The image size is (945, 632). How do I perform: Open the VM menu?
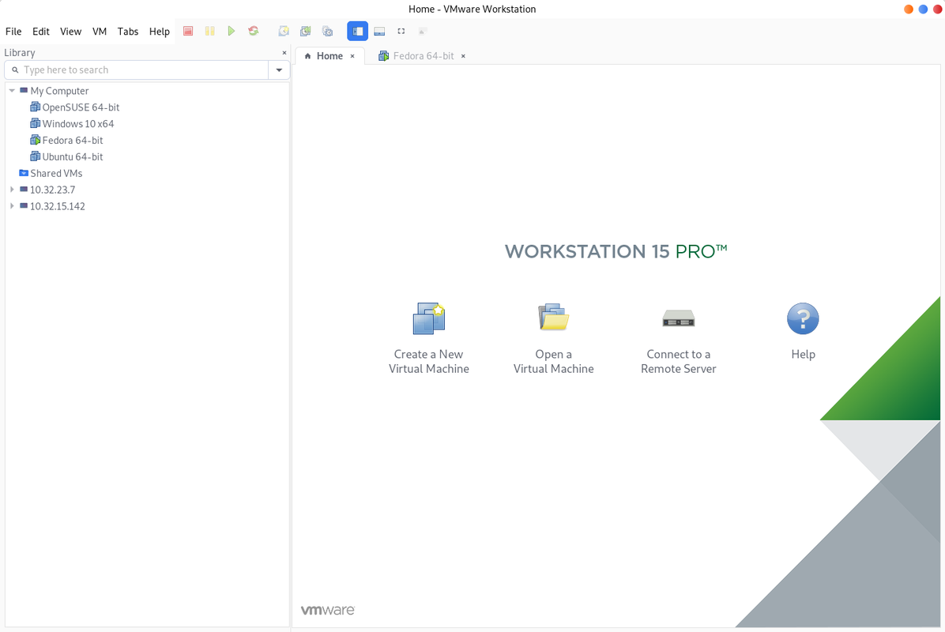pos(100,32)
